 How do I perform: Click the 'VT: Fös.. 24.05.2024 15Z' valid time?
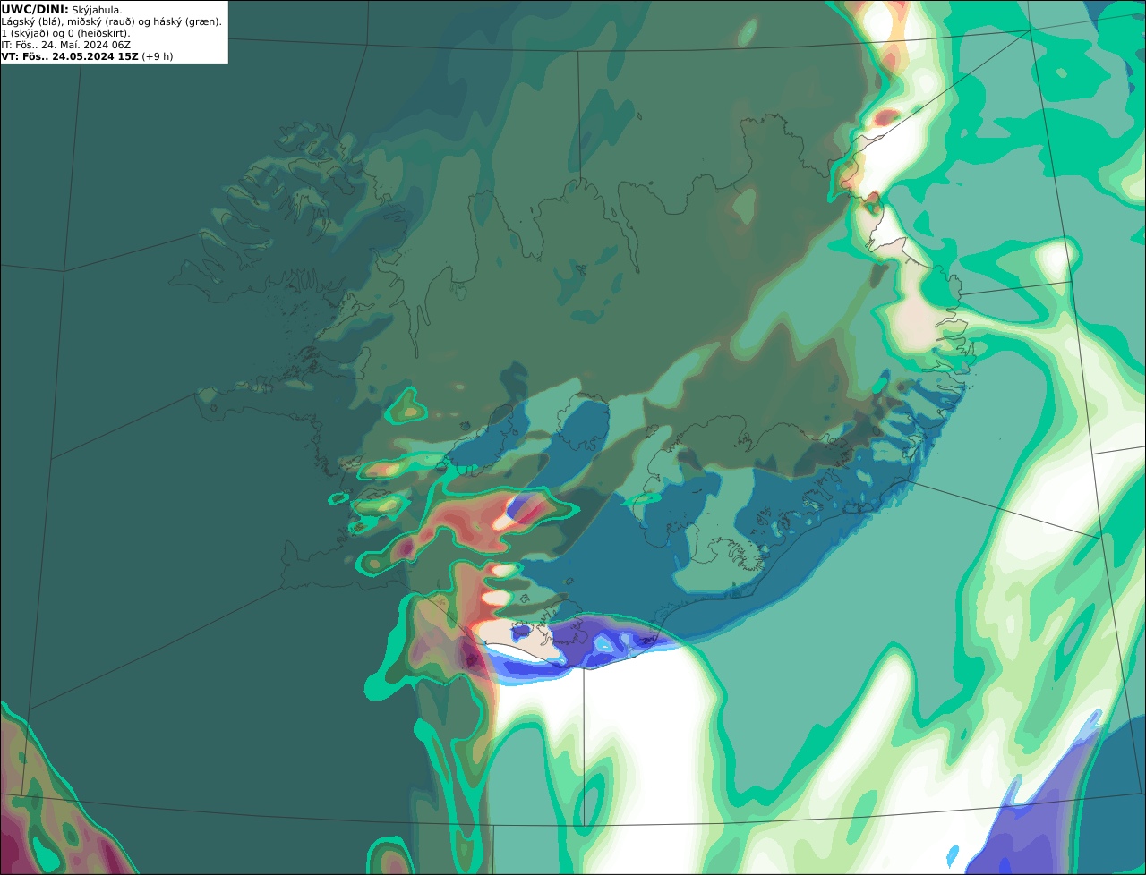(70, 56)
